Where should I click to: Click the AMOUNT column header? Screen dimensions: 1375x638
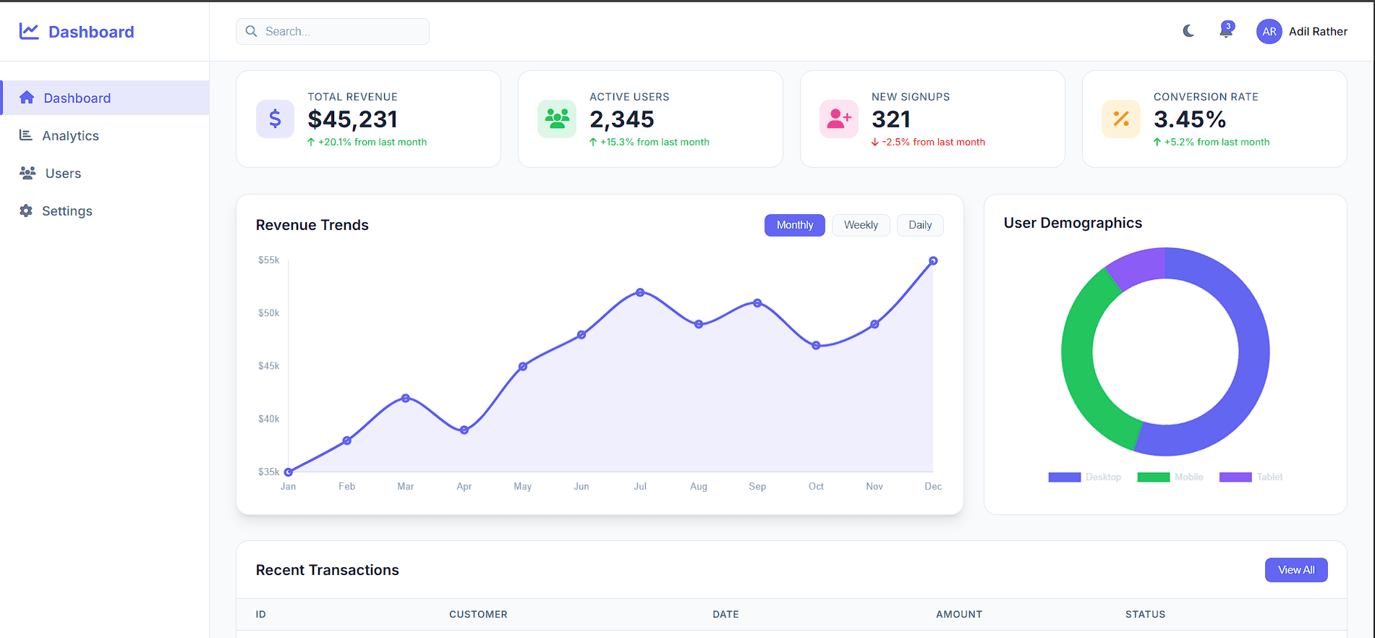pos(959,614)
